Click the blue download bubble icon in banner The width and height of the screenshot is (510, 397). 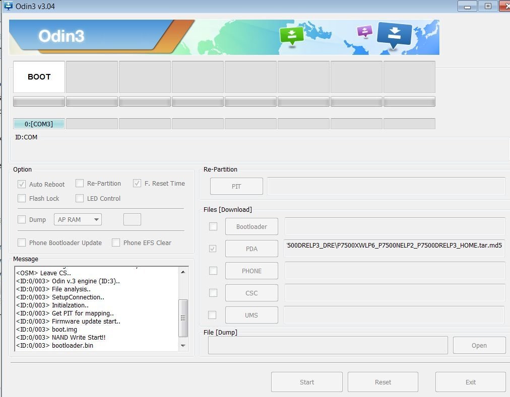click(394, 35)
